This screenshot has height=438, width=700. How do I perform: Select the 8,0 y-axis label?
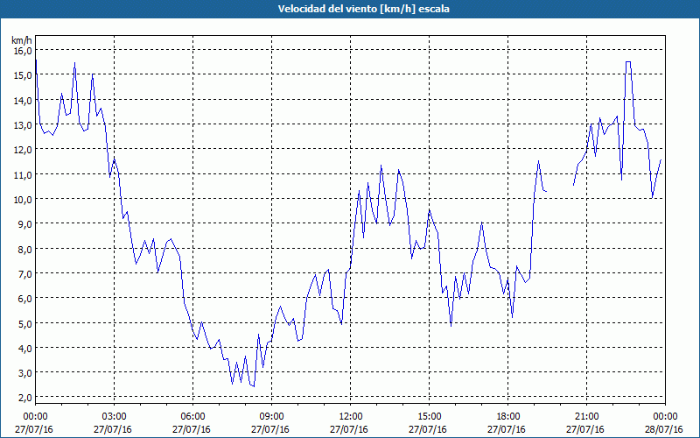click(x=24, y=249)
